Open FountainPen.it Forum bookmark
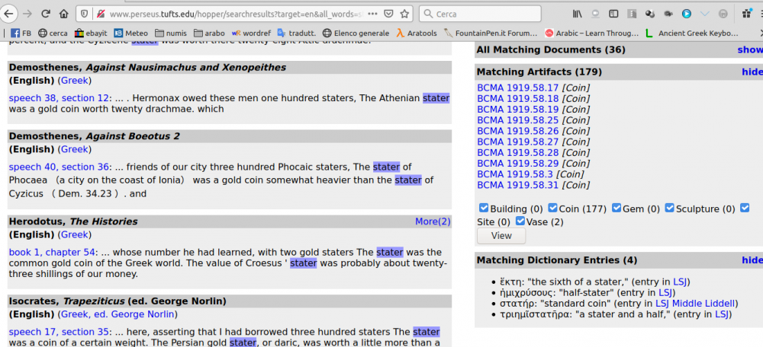 point(491,33)
